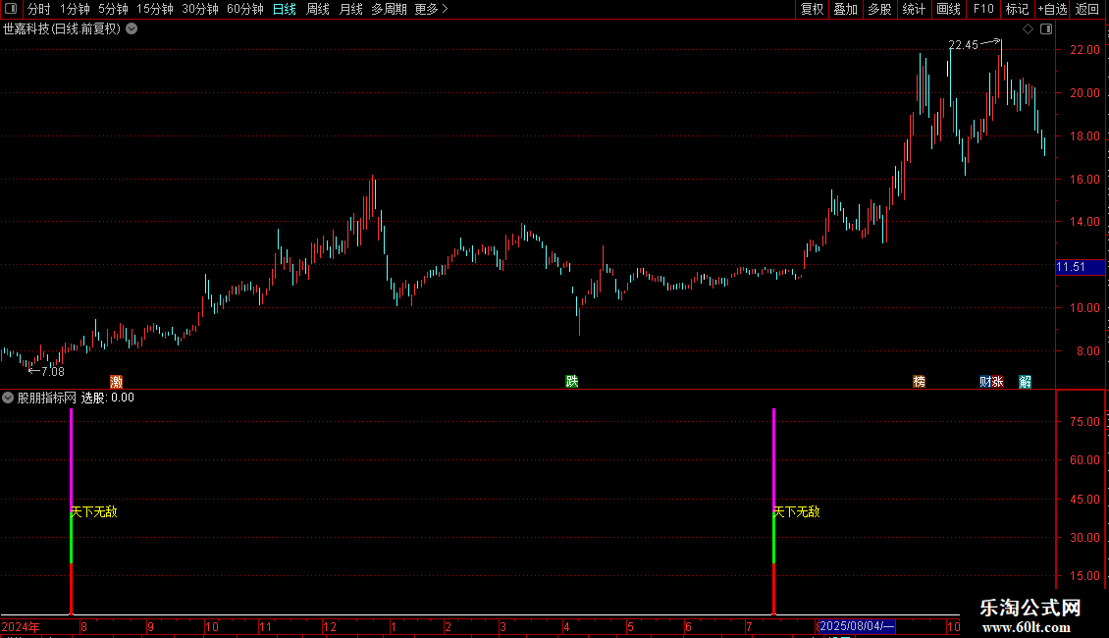1109x638 pixels.
Task: Expand dropdown beside 股朋指标网 indicator
Action: tap(8, 399)
